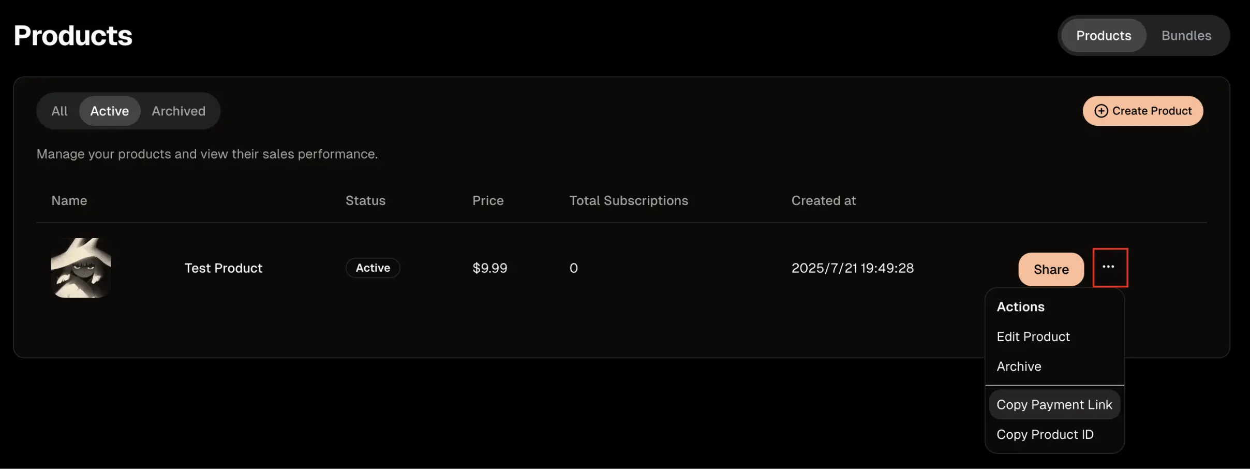Open the three-dot actions menu

pyautogui.click(x=1109, y=267)
